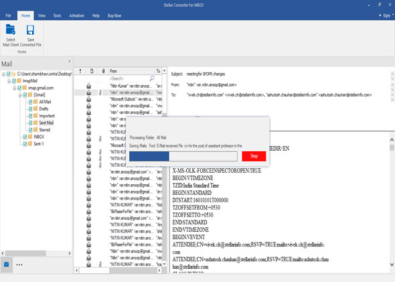Click the All Mail folder icon
The image size is (395, 282).
(35, 102)
